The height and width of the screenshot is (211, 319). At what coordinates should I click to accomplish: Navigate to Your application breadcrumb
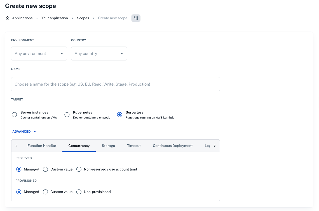pyautogui.click(x=55, y=18)
